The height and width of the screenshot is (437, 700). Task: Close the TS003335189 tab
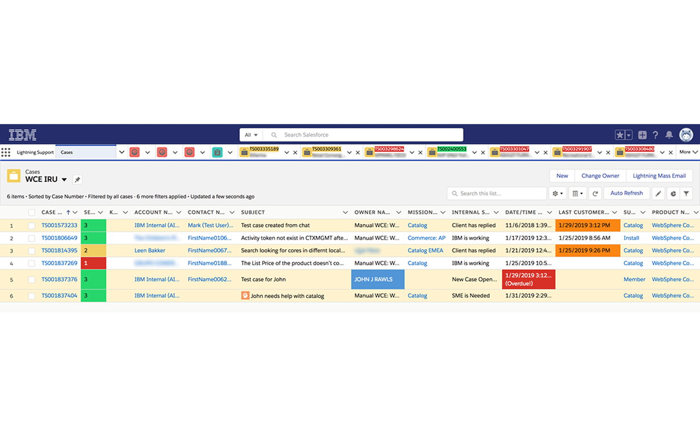[x=295, y=153]
